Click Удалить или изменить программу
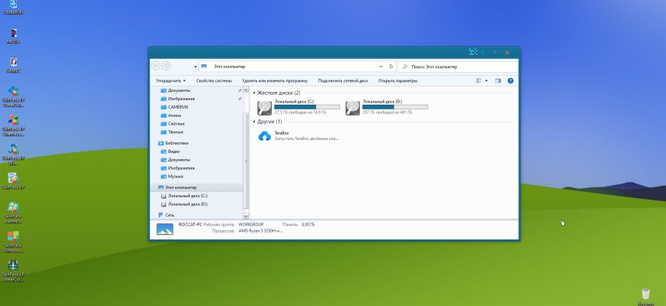 point(275,80)
